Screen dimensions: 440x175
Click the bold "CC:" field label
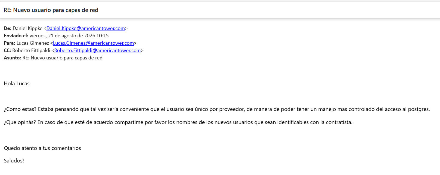[7, 50]
